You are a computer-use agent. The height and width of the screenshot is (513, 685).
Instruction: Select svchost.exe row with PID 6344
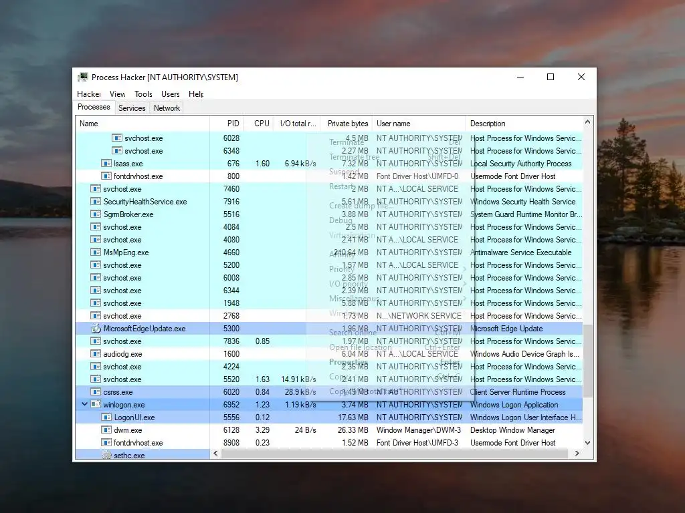[x=329, y=290]
